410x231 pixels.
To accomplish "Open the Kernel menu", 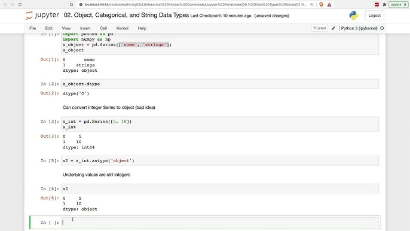I will pos(123,28).
